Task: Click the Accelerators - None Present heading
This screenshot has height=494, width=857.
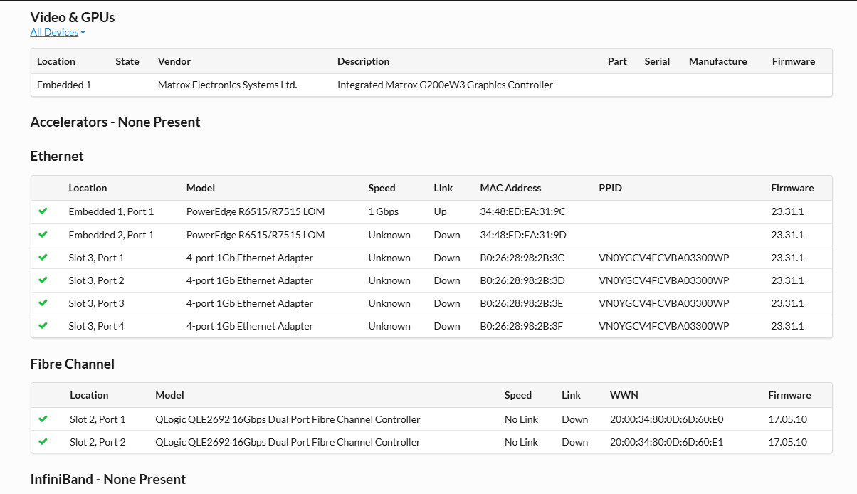Action: pos(115,122)
